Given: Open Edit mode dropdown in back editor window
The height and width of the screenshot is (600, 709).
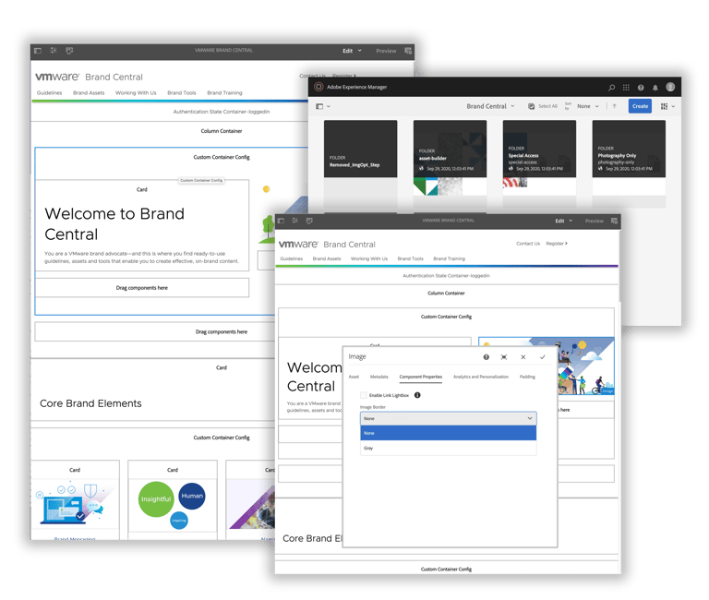Looking at the screenshot, I should [x=352, y=51].
